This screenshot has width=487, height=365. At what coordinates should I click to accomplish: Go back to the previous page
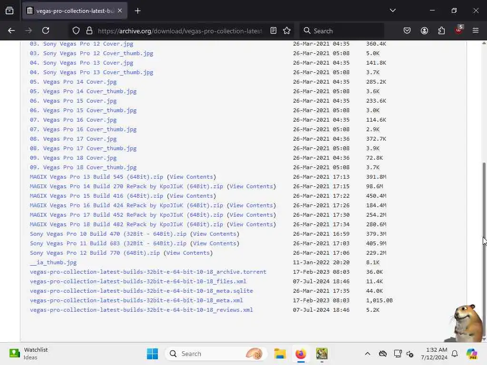click(11, 30)
